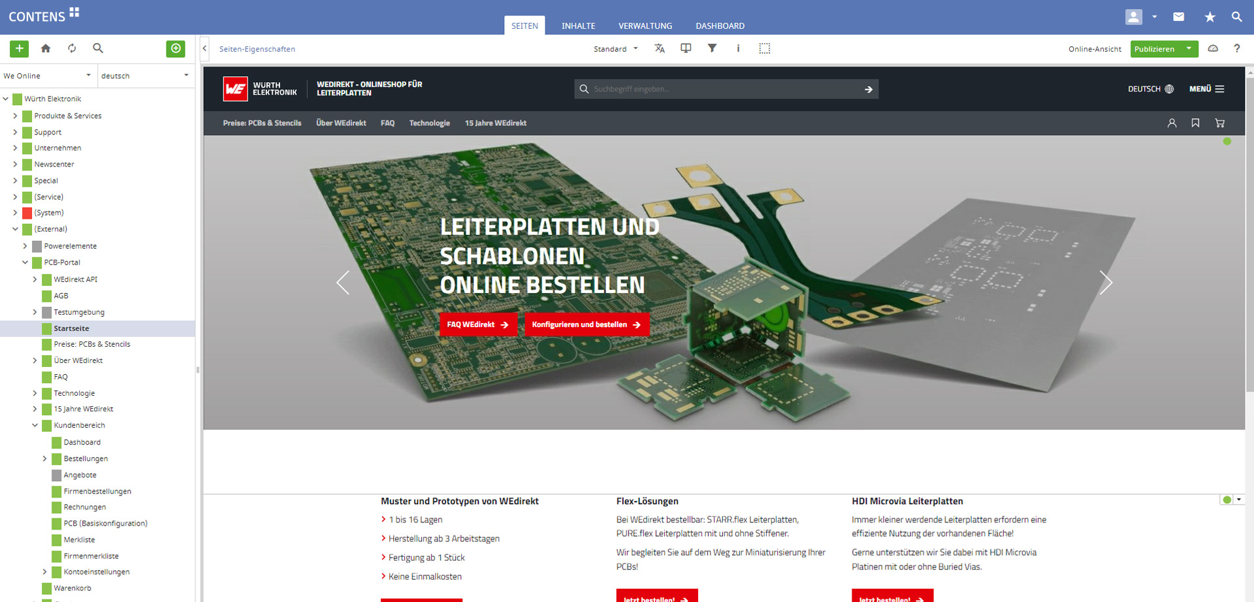Collapse the left page tree panel
Image resolution: width=1254 pixels, height=602 pixels.
[204, 48]
